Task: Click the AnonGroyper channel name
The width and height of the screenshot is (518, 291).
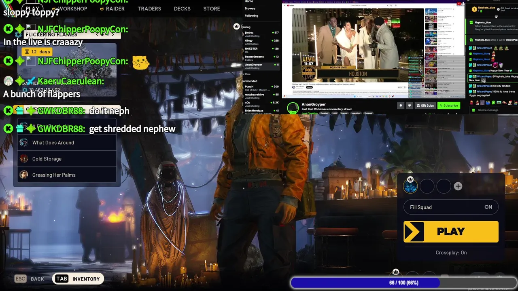Action: coord(314,104)
